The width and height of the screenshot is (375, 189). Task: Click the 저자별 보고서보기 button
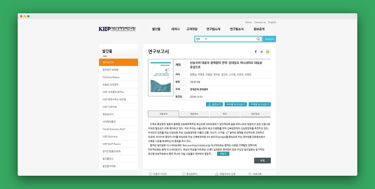pyautogui.click(x=236, y=104)
